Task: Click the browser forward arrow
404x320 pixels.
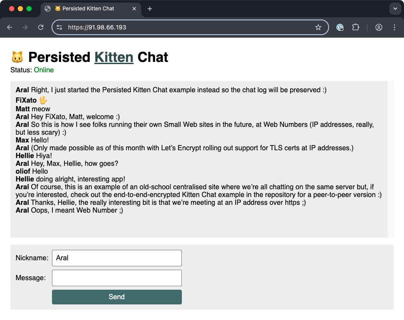Action: point(25,27)
